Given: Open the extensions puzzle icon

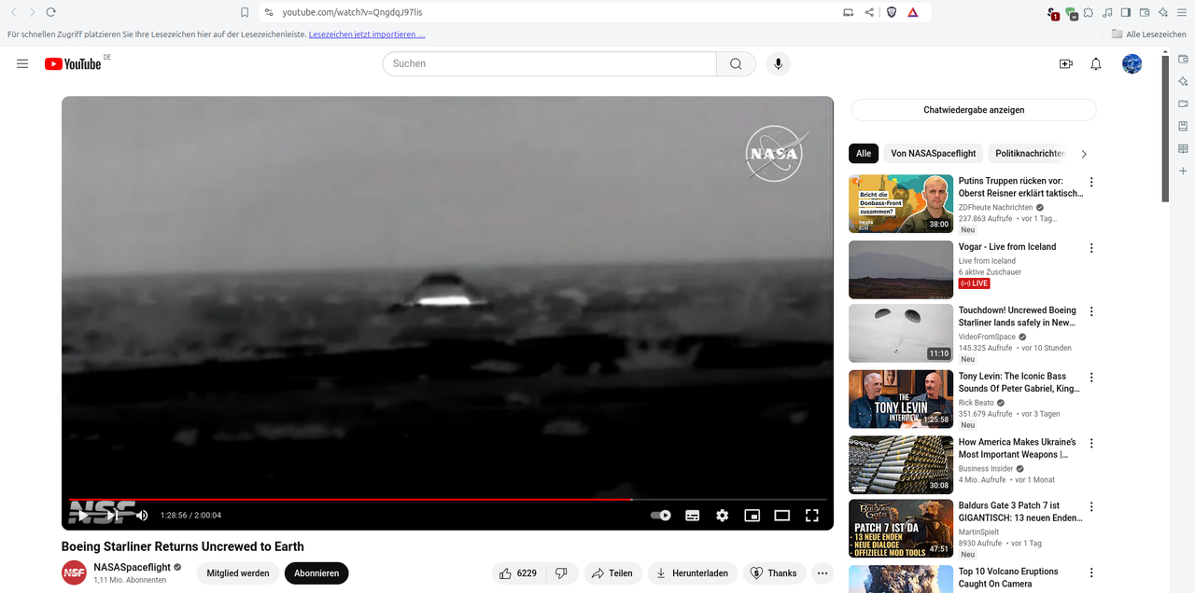Looking at the screenshot, I should pos(1089,12).
